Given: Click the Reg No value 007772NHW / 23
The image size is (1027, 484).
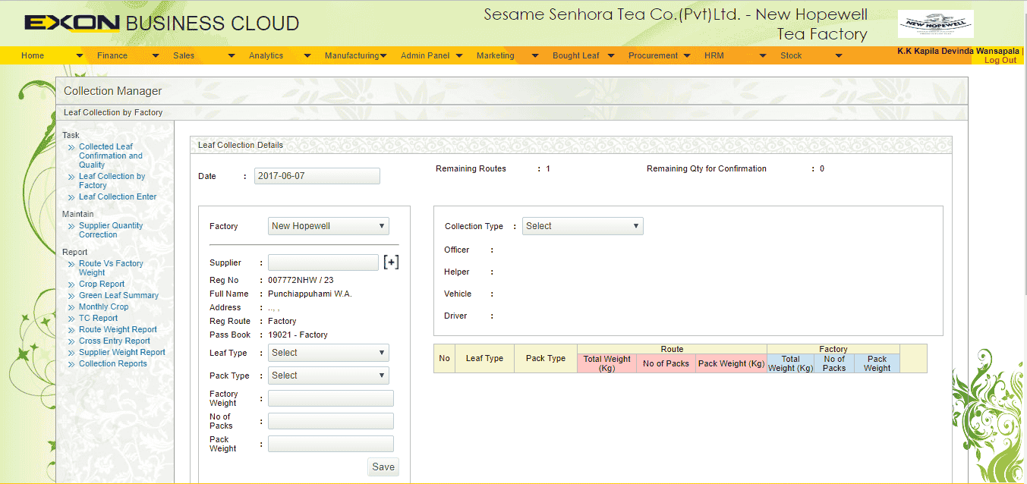Looking at the screenshot, I should 301,280.
